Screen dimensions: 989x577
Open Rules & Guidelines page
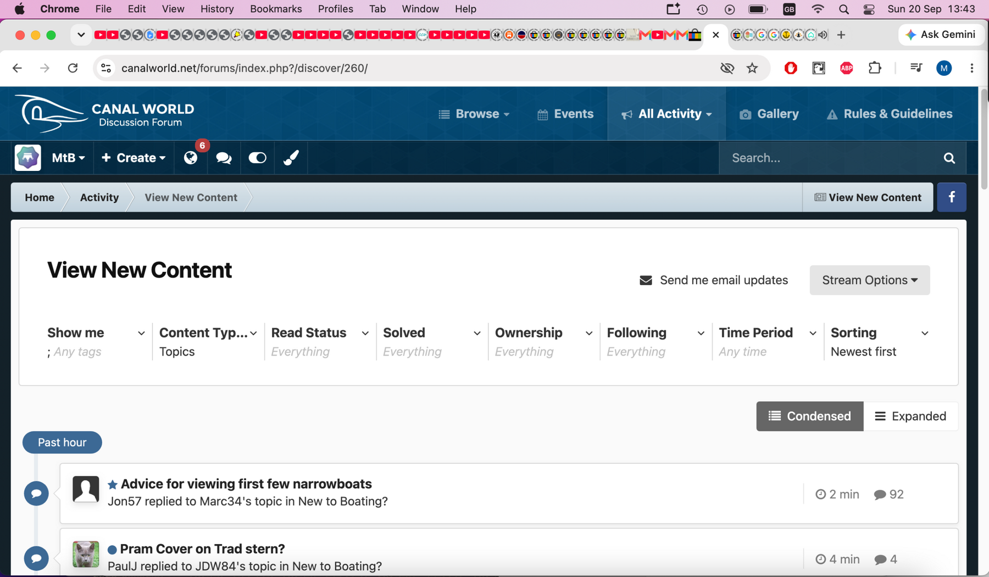tap(890, 114)
